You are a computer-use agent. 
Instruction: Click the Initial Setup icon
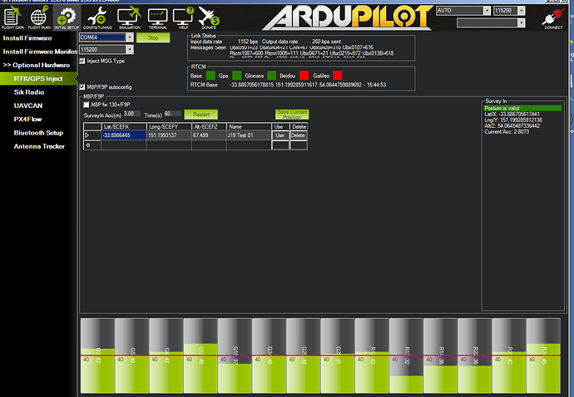click(67, 17)
